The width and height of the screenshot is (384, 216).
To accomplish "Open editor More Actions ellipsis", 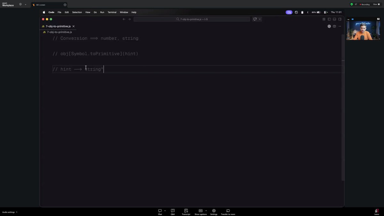I will click(340, 26).
